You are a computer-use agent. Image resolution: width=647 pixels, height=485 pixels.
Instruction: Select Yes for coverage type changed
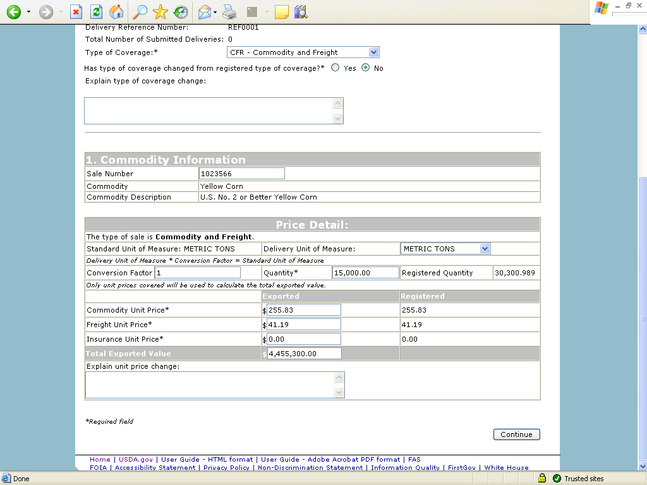click(x=336, y=68)
